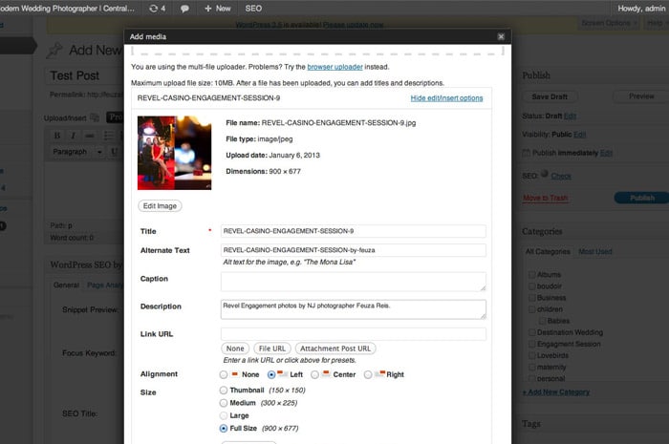Click the Italic icon in background editor
Image resolution: width=669 pixels, height=444 pixels.
73,136
